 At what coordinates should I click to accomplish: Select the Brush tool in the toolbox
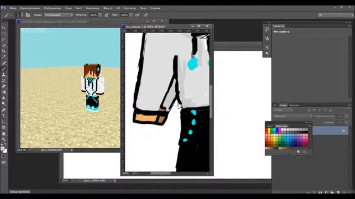point(4,69)
